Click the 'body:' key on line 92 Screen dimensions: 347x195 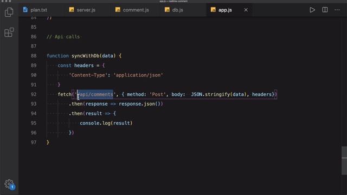[x=178, y=94]
